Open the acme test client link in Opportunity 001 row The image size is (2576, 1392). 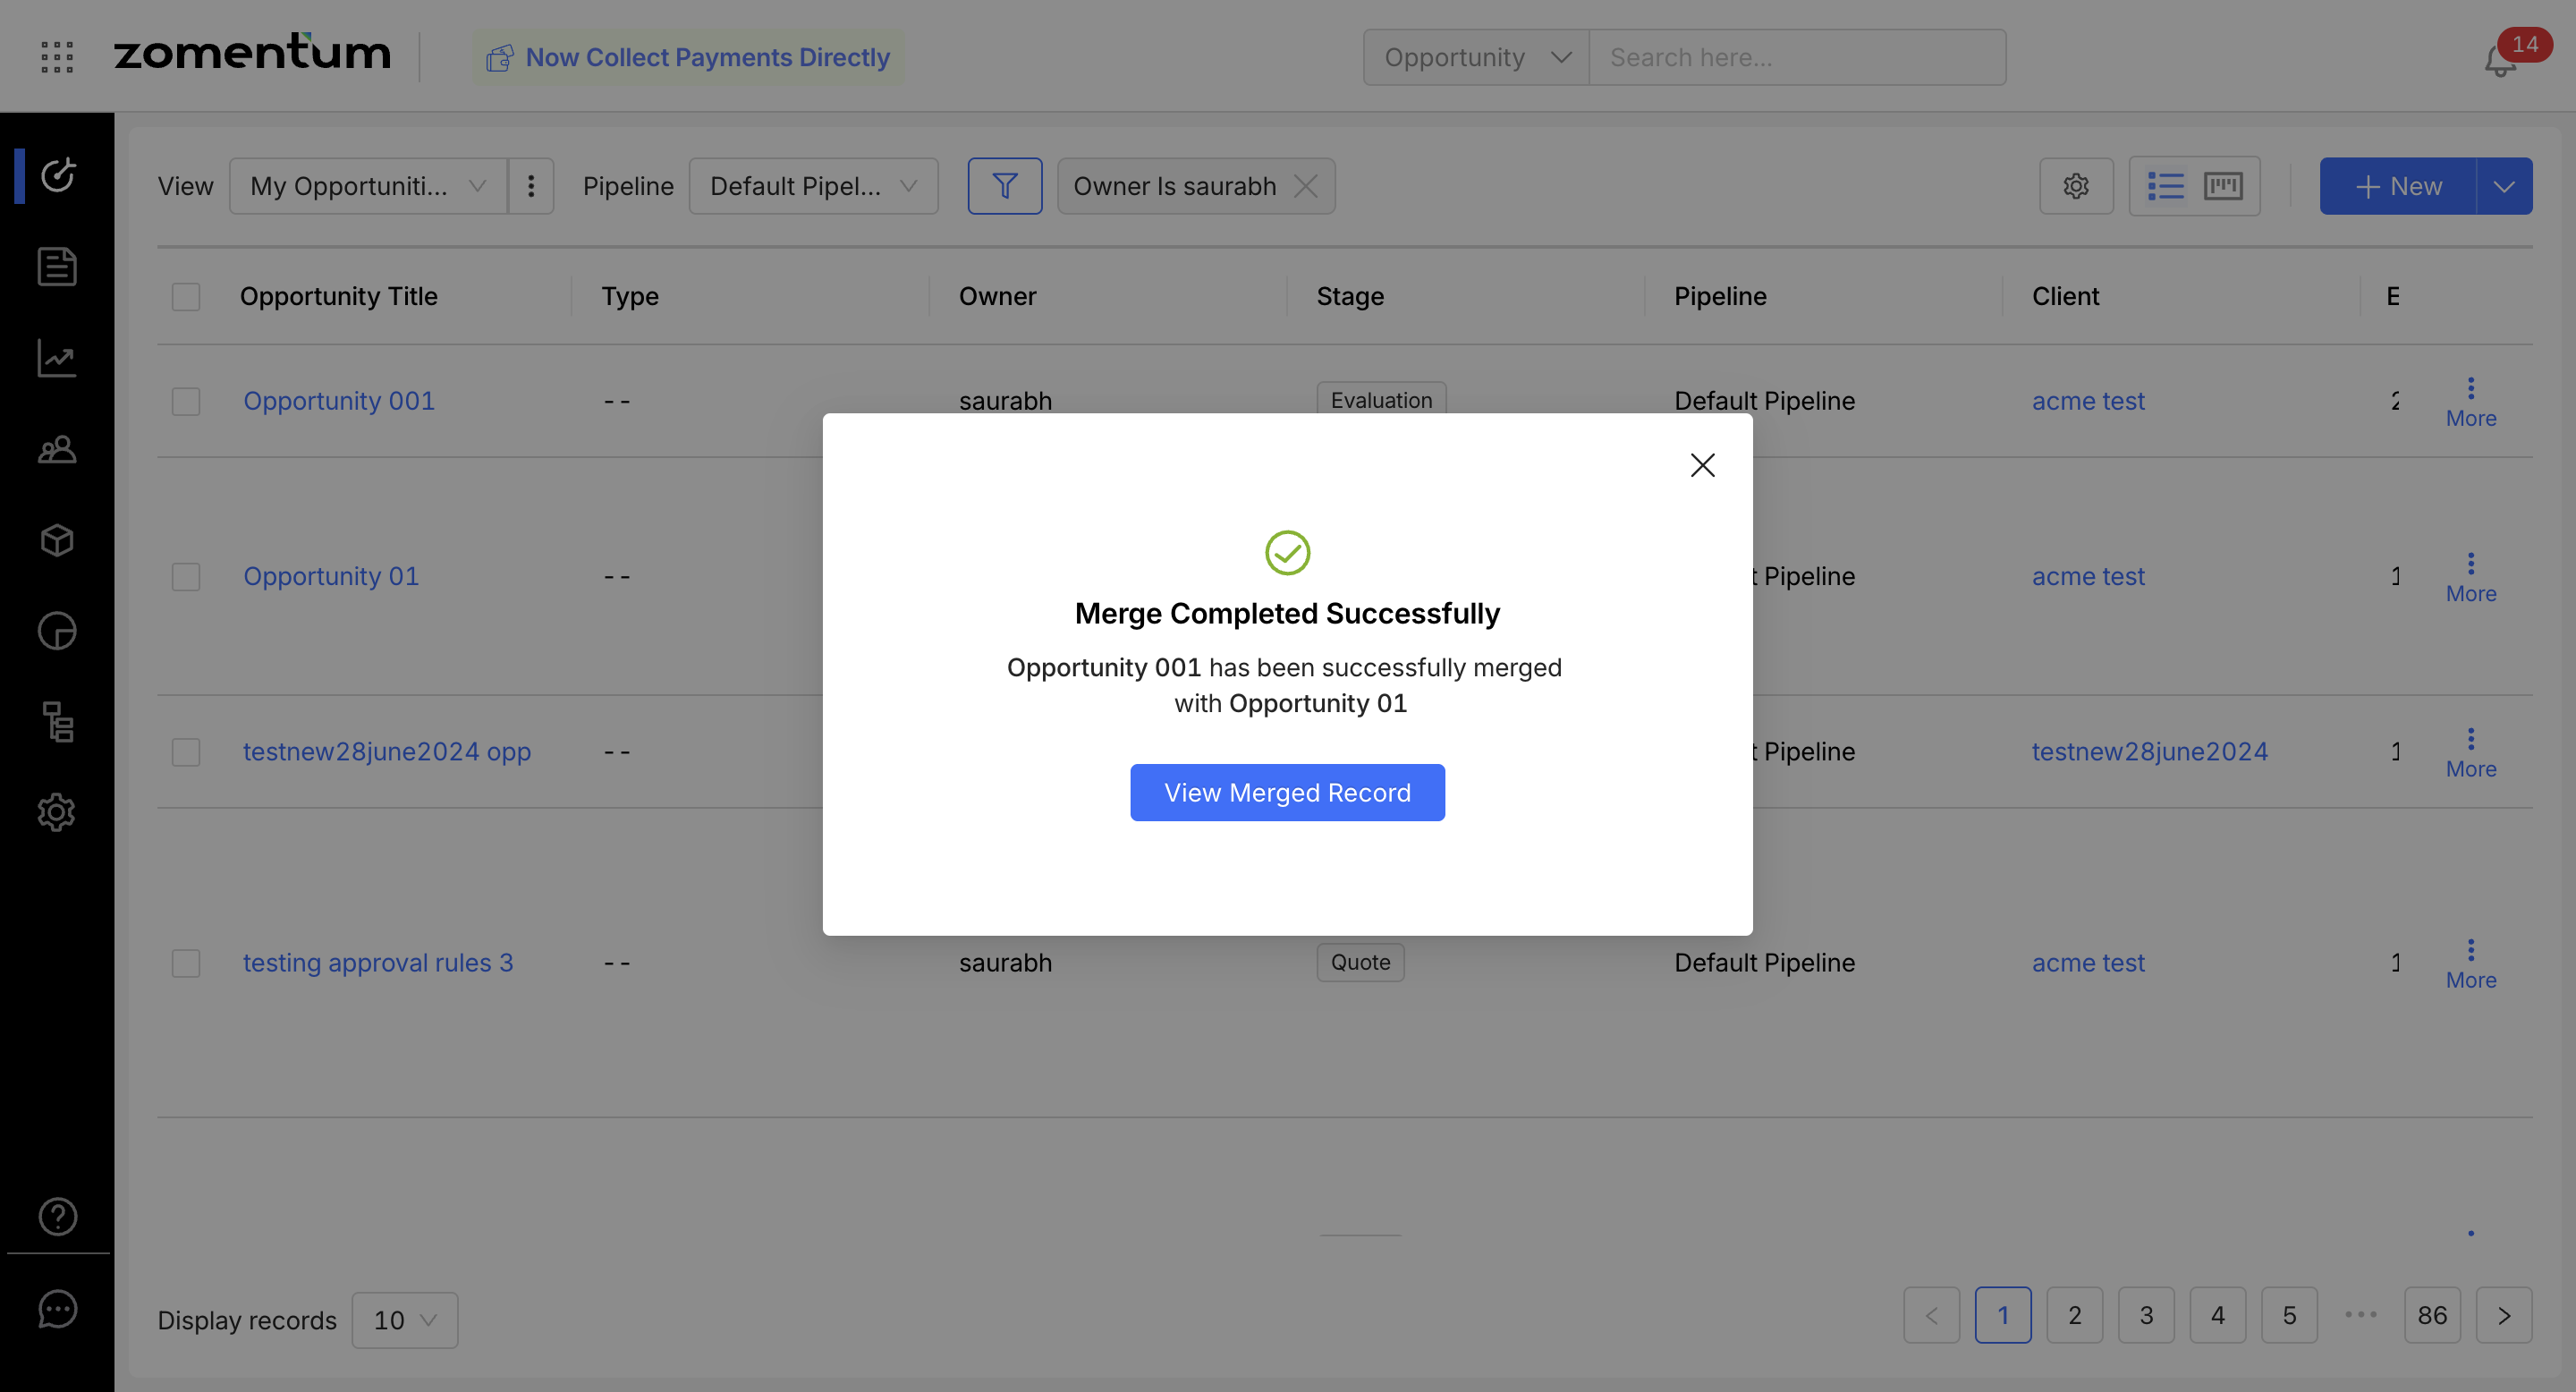(2088, 401)
